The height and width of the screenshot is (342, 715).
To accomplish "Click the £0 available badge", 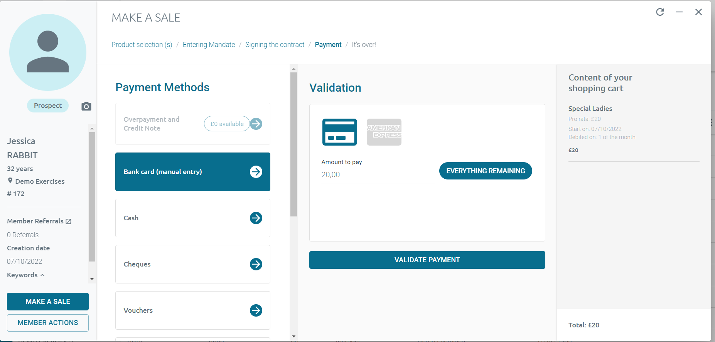I will tap(227, 124).
